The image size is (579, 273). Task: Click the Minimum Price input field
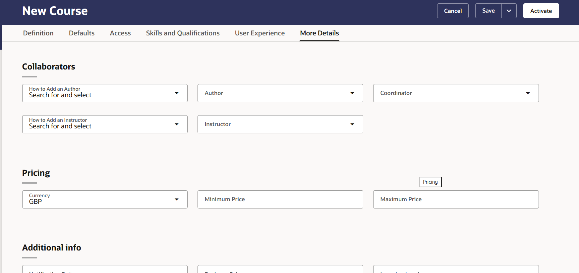[x=280, y=199]
